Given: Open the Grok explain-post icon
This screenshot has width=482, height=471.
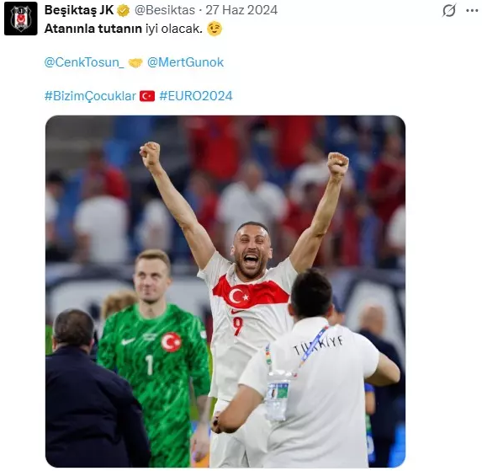Looking at the screenshot, I should pos(449,11).
